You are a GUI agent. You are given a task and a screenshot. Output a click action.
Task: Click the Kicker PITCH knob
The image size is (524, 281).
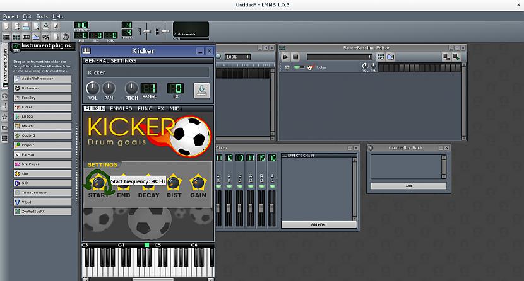point(131,88)
